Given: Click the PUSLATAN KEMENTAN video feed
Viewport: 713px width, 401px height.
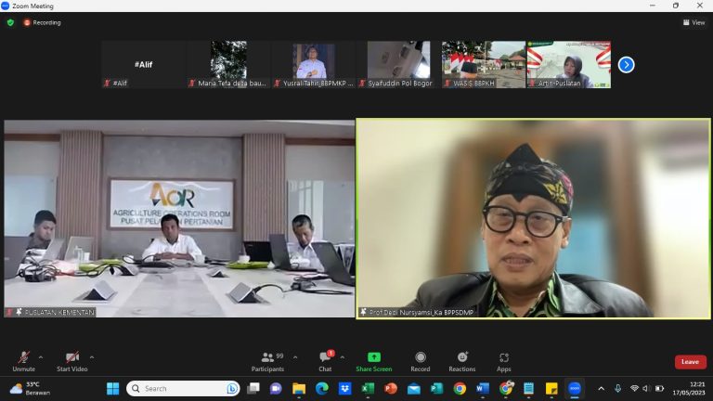Looking at the screenshot, I should click(179, 219).
